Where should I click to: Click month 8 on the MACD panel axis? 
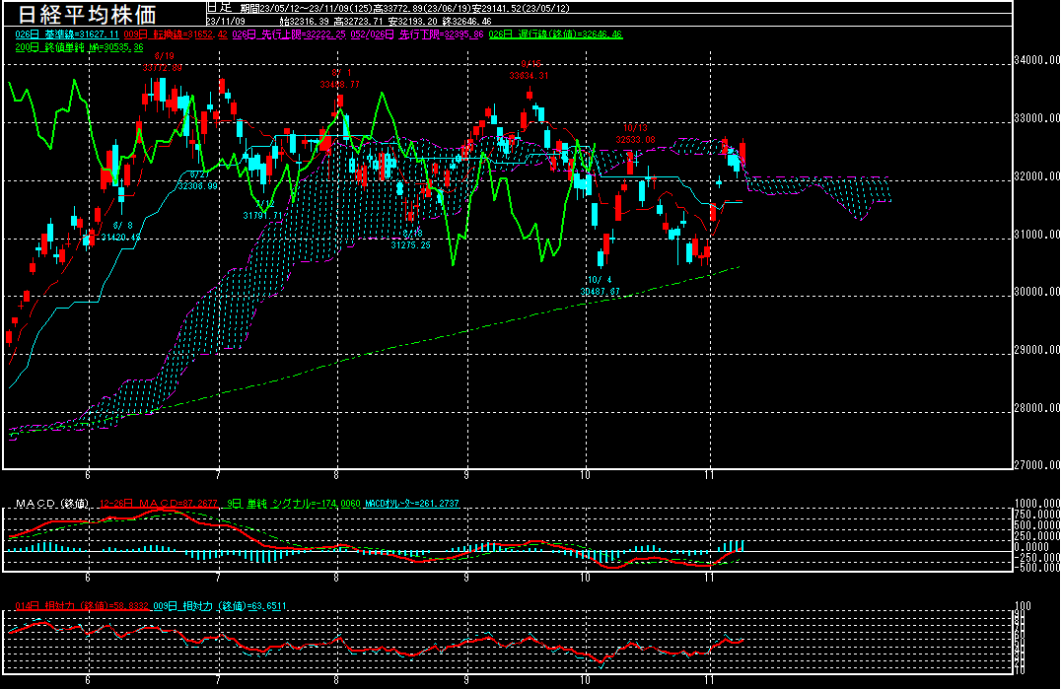(x=336, y=579)
